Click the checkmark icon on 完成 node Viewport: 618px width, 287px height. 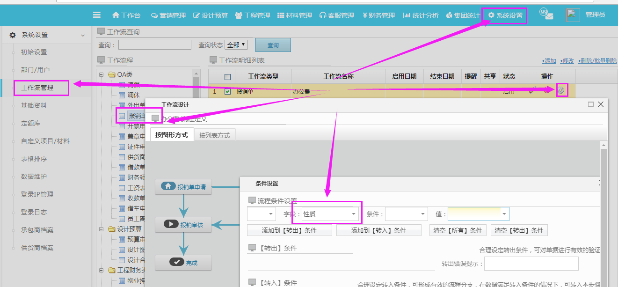[176, 262]
